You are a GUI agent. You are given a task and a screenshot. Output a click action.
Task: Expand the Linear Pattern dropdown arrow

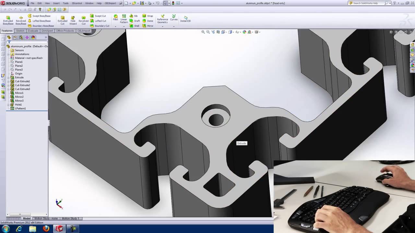pos(124,26)
